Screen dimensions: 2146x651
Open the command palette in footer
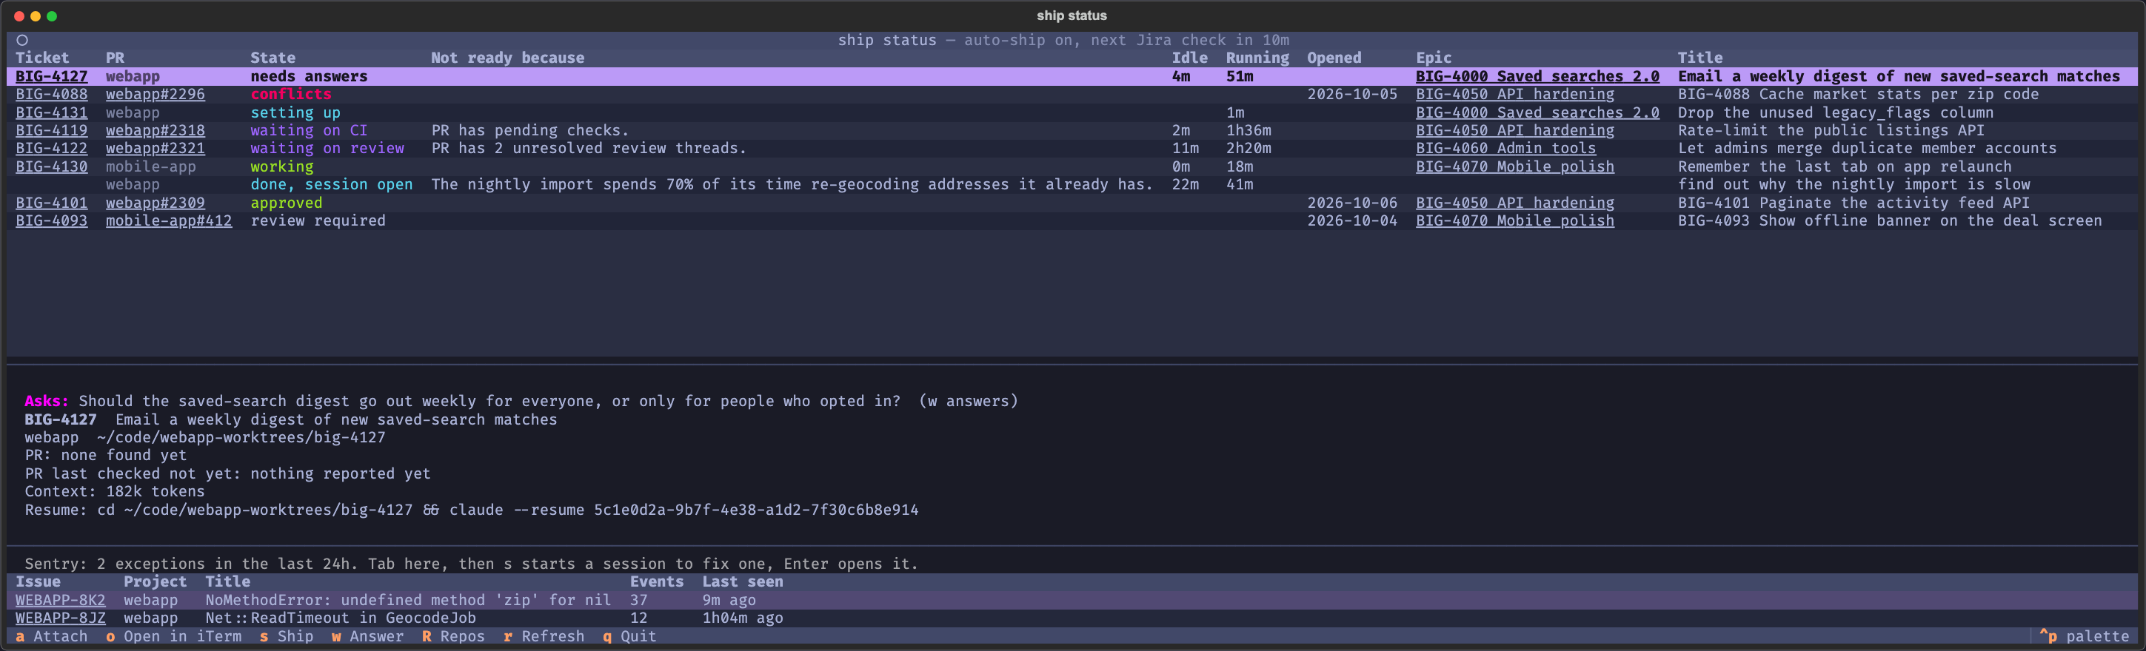(2085, 636)
